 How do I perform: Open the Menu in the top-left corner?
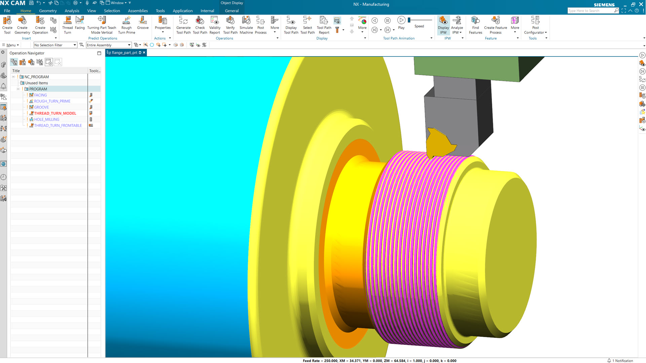click(10, 45)
